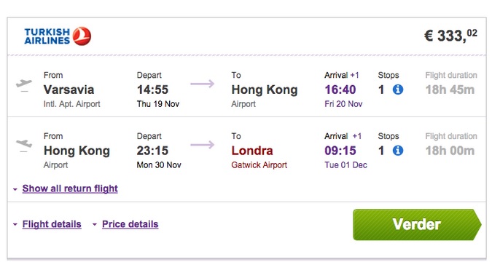Viewport: 492px width, 262px height.
Task: Click the 18h 45m flight duration
Action: click(x=450, y=90)
